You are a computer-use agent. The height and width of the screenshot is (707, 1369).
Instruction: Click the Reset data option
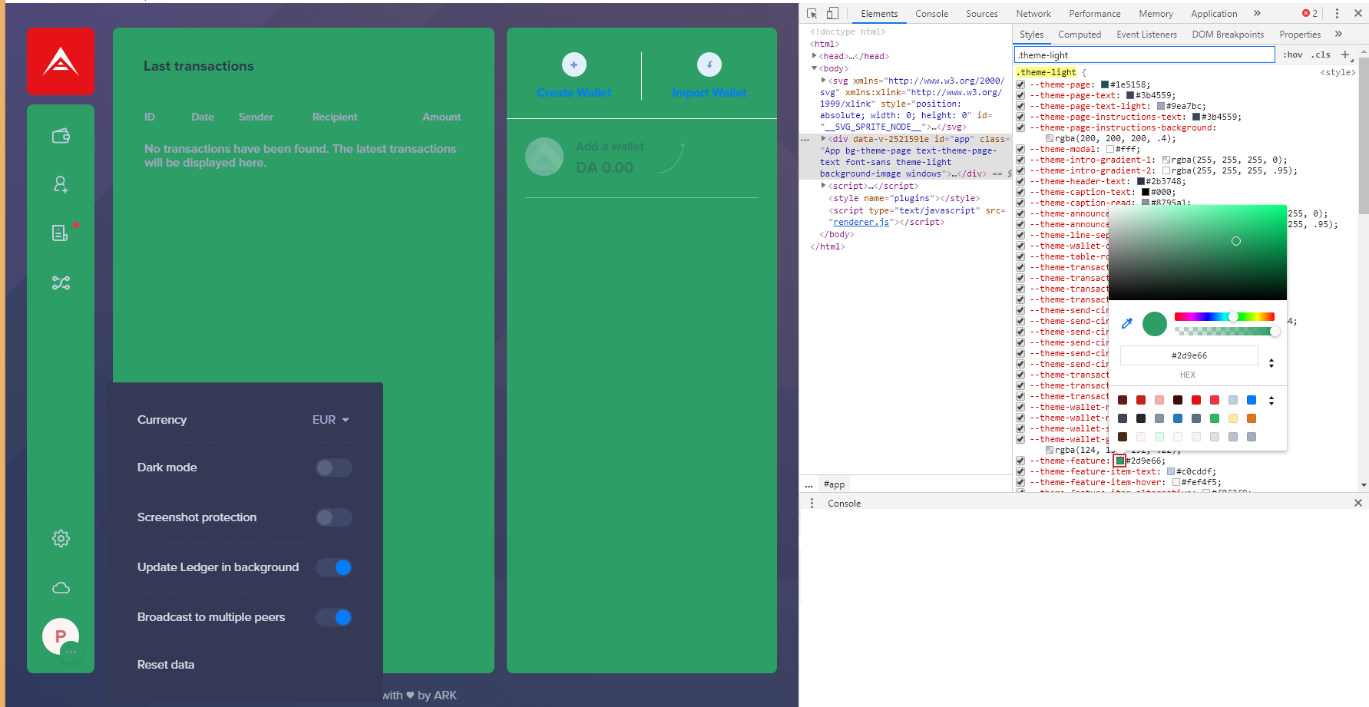tap(166, 665)
